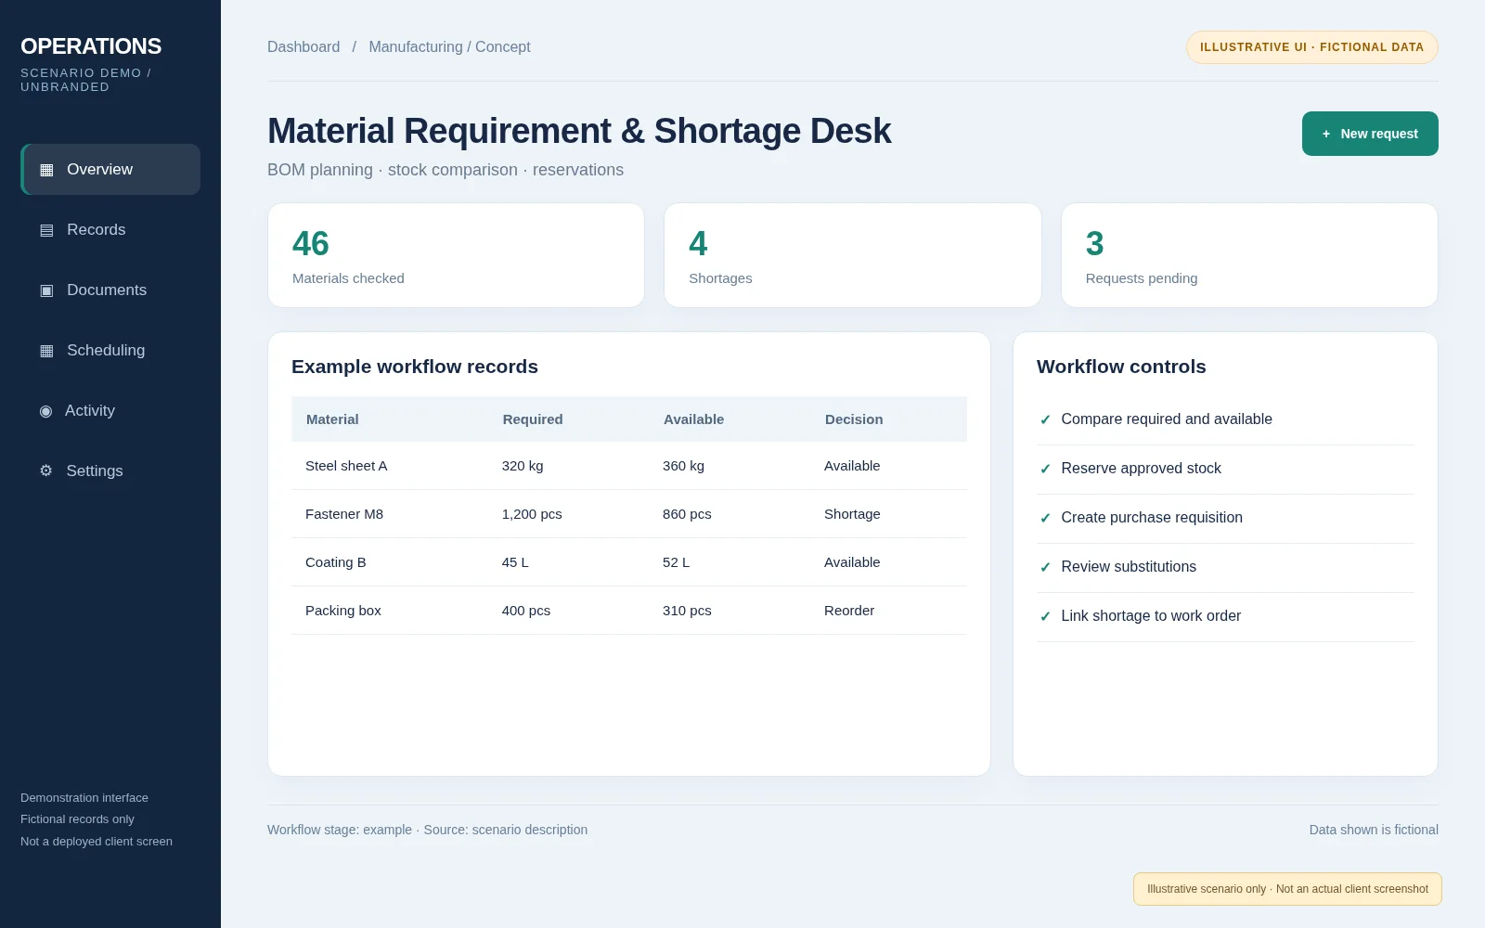The height and width of the screenshot is (928, 1485).
Task: Switch to the Scheduling section
Action: point(110,350)
